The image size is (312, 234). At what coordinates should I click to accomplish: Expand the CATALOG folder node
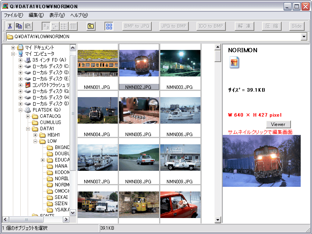tap(28, 116)
